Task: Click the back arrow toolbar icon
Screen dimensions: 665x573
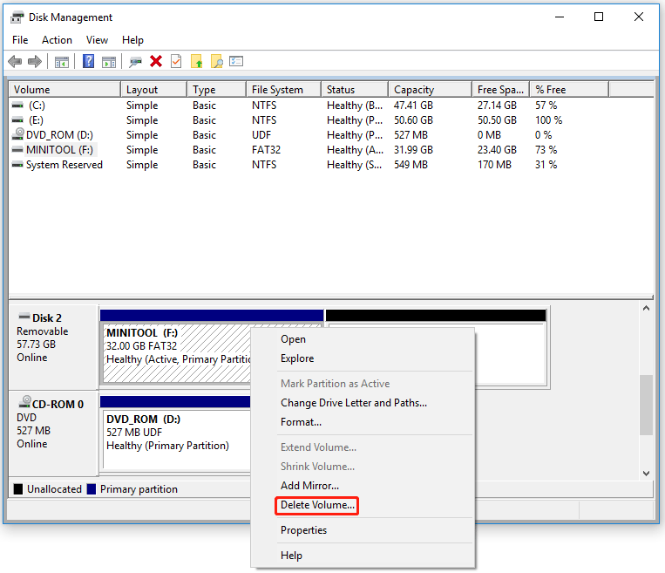Action: (x=15, y=61)
